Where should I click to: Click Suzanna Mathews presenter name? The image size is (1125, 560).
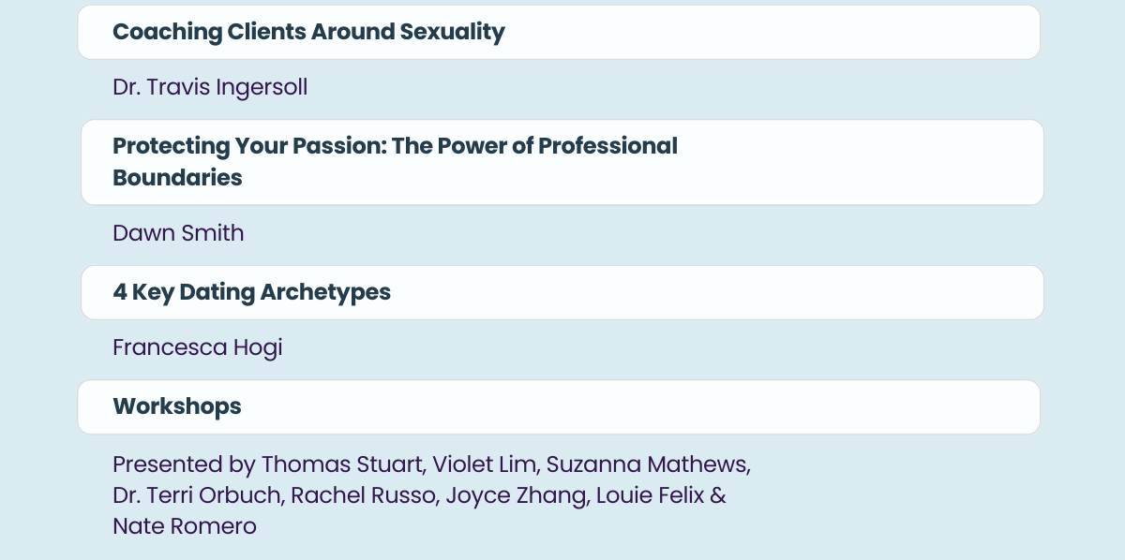click(x=648, y=464)
